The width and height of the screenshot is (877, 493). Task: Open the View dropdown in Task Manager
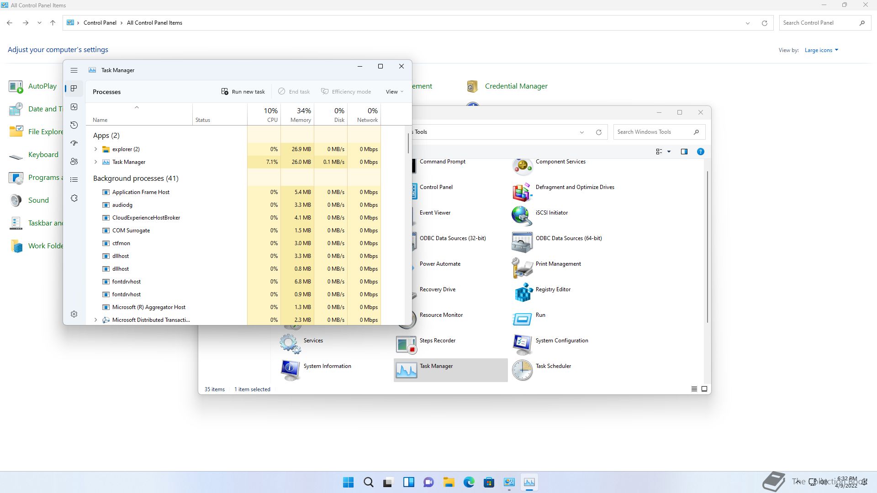395,92
